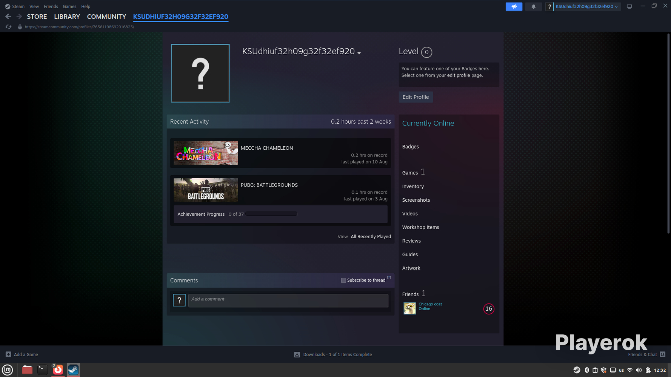Open the Screenshots link
671x377 pixels.
pos(416,200)
